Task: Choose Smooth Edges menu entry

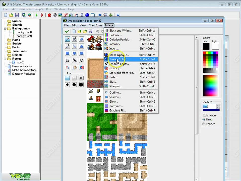Action: [131, 64]
